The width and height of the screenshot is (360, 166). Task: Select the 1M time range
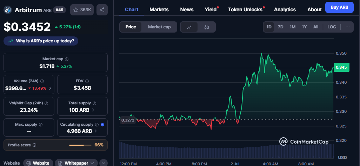click(293, 27)
